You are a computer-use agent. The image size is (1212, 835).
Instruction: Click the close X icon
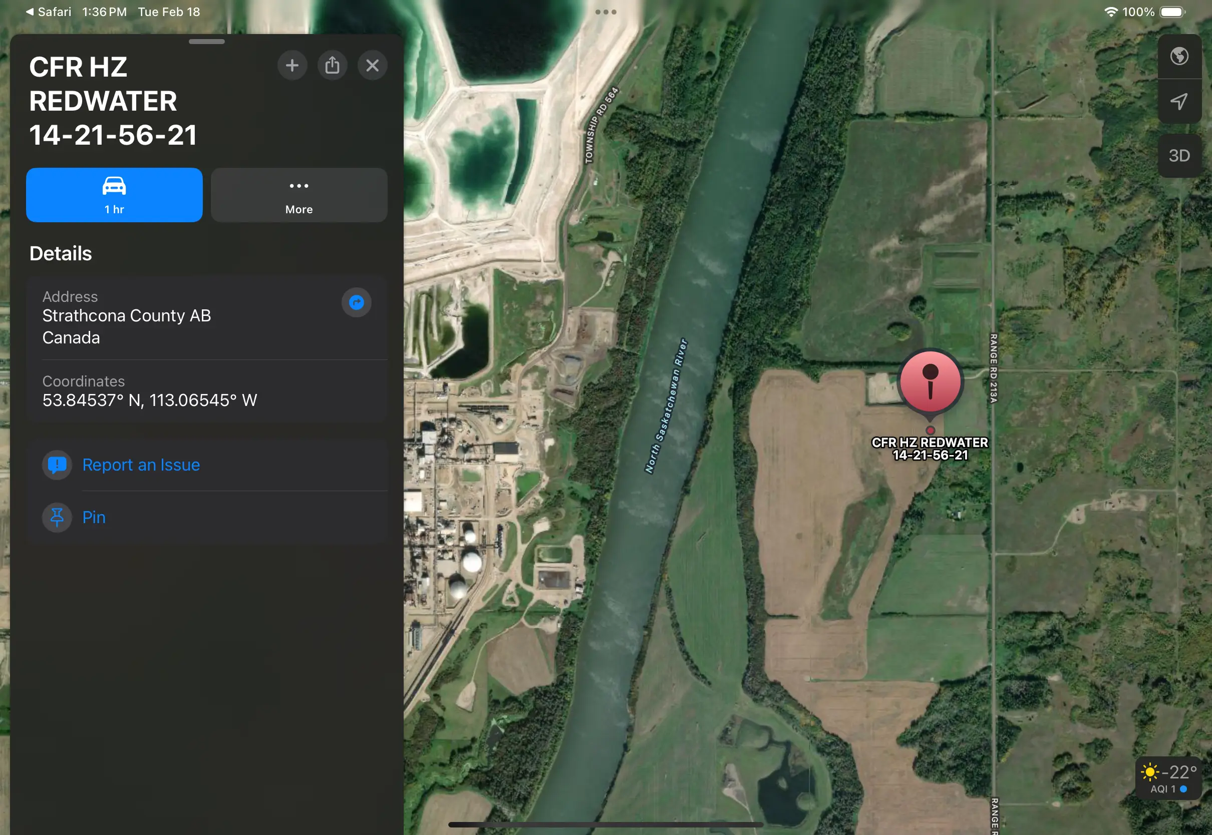[x=372, y=66]
